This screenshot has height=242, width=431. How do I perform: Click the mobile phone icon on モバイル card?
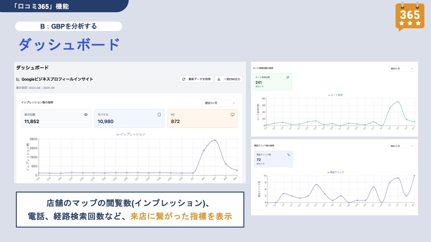159,115
